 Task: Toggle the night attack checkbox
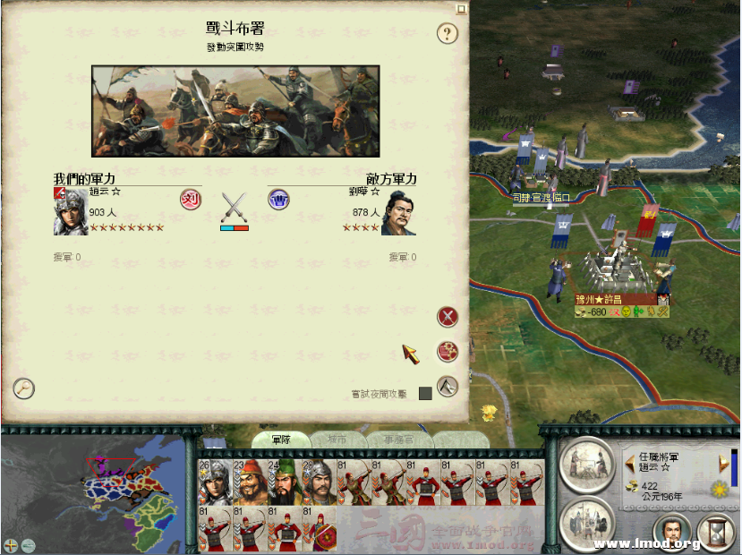pos(425,393)
